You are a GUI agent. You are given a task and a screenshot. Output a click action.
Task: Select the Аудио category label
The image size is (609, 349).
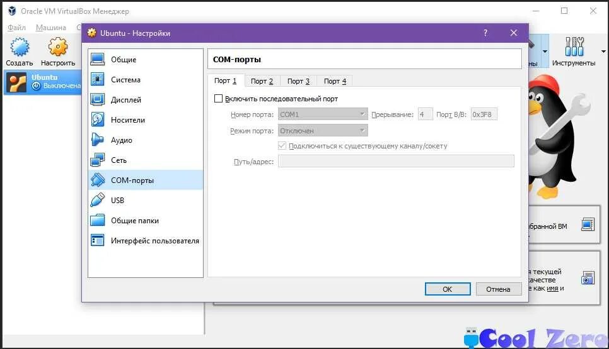122,140
